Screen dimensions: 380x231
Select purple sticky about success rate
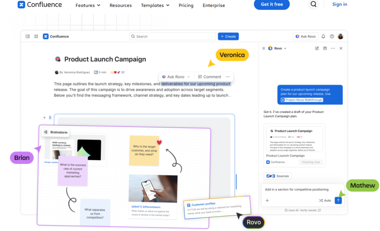(73, 171)
